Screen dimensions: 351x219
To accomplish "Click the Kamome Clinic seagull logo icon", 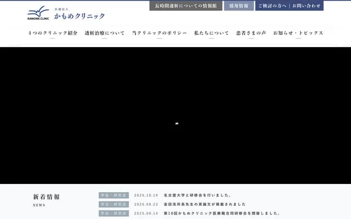I will pos(38,12).
